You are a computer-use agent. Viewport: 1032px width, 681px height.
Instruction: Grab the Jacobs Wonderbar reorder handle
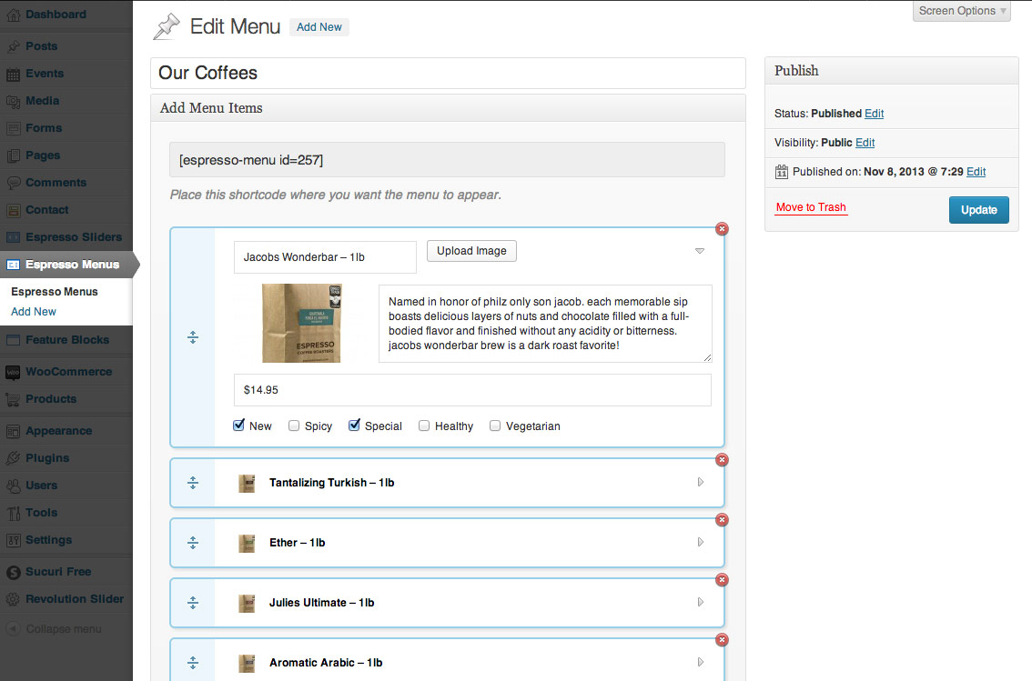coord(193,337)
